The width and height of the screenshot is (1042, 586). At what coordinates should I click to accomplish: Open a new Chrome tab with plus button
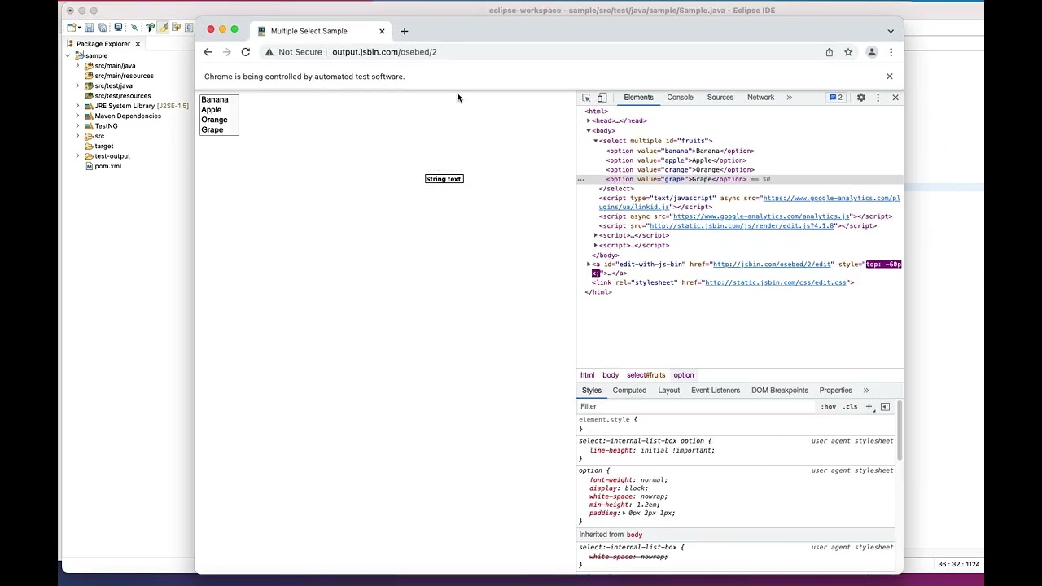coord(405,31)
